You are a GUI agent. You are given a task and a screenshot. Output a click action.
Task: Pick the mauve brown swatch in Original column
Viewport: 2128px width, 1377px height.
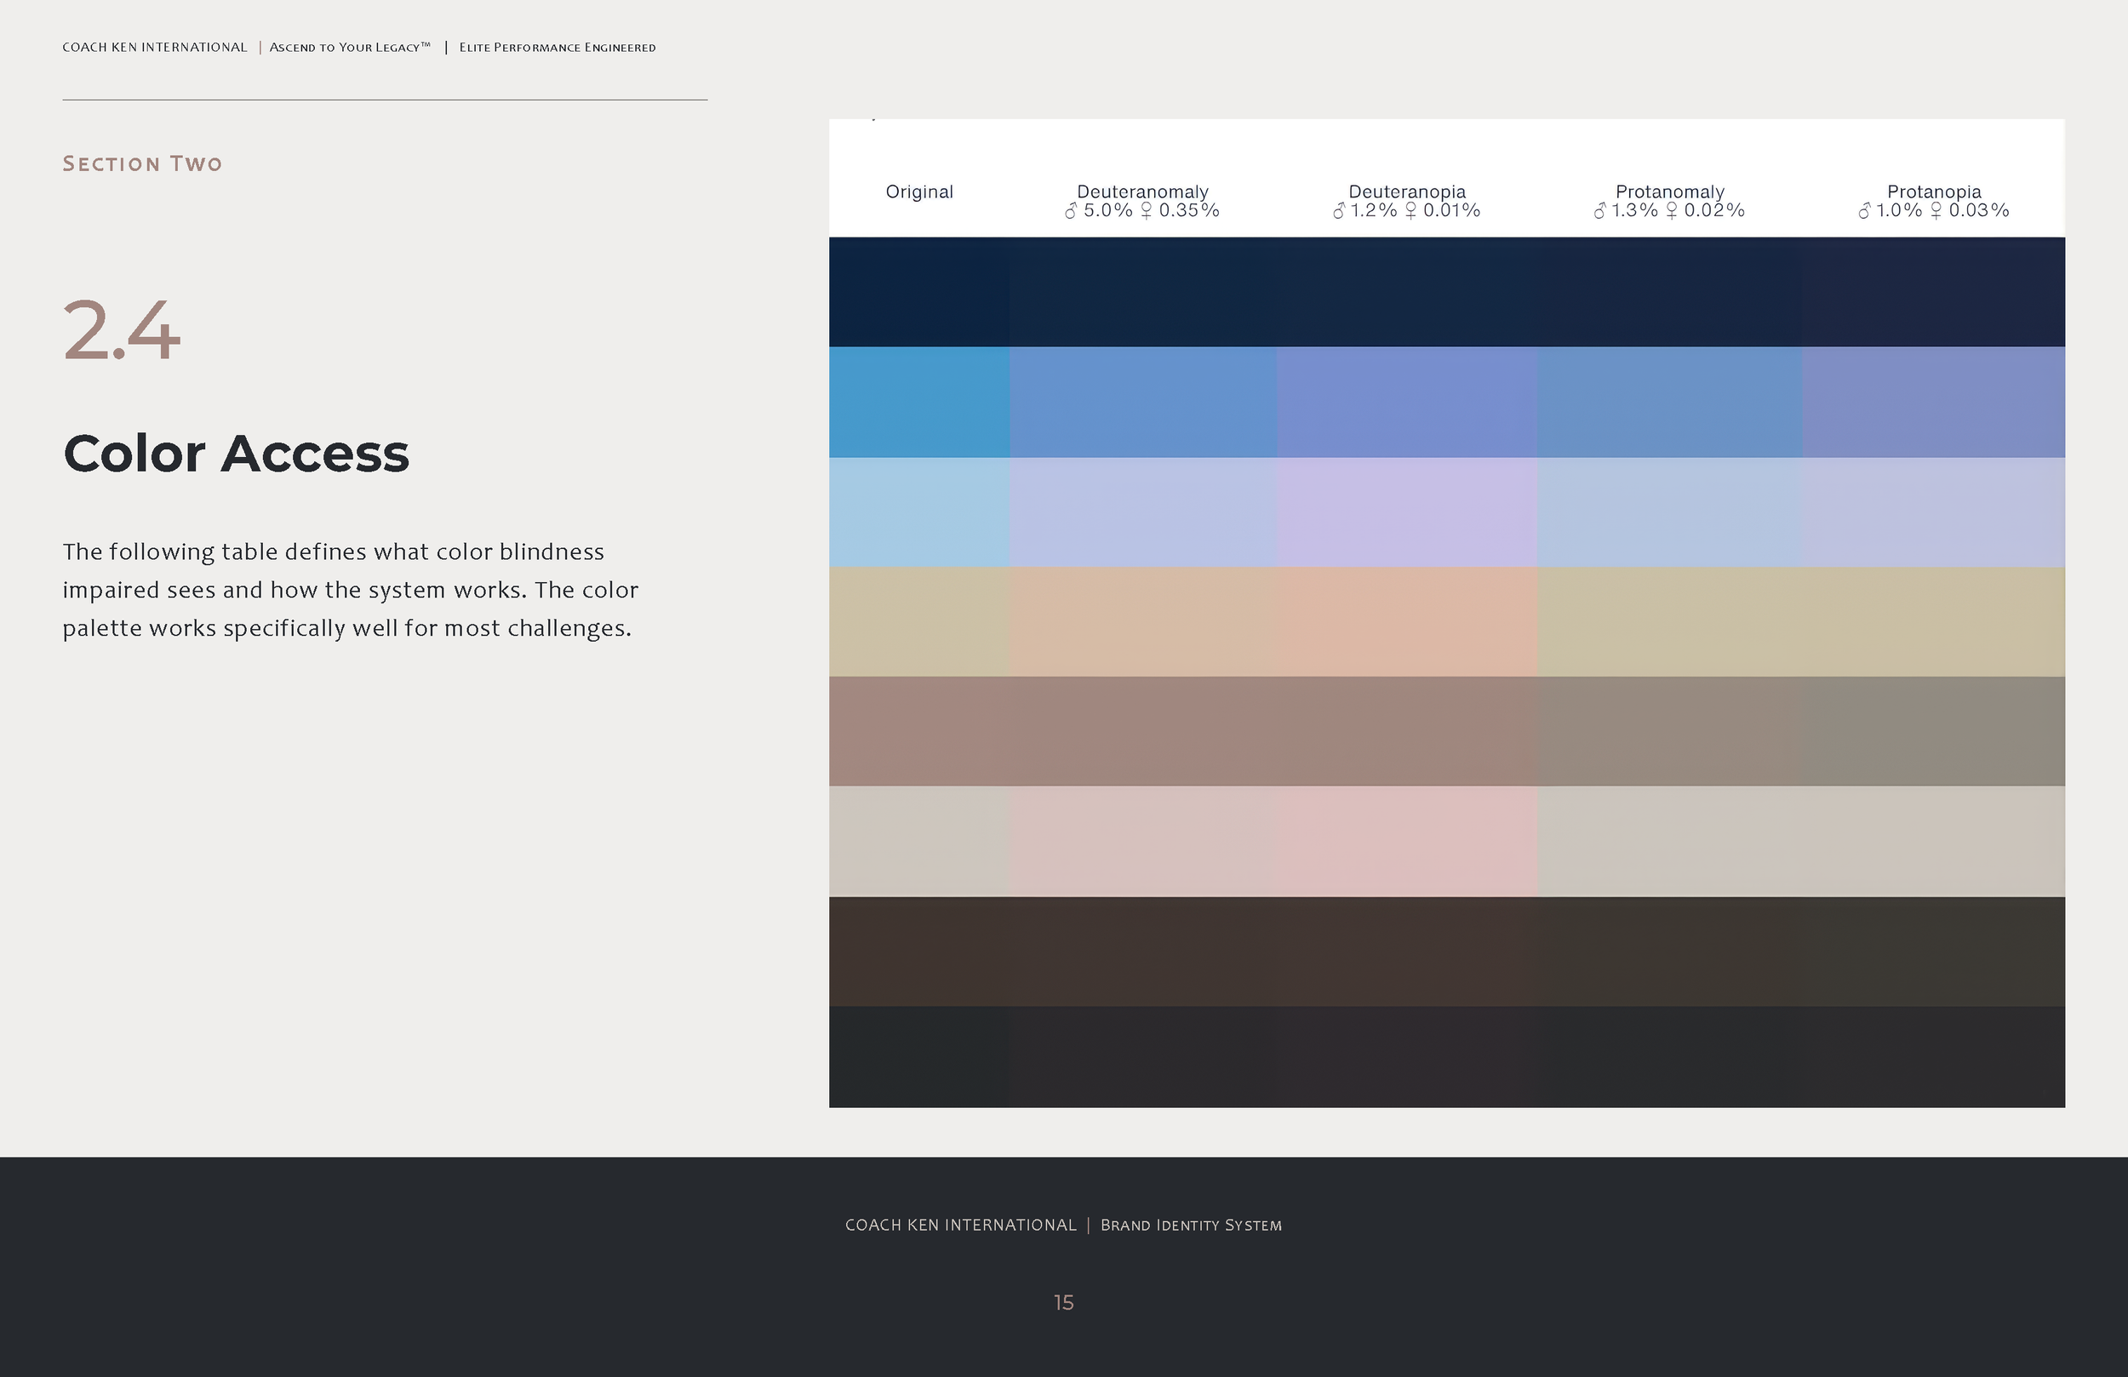[919, 731]
